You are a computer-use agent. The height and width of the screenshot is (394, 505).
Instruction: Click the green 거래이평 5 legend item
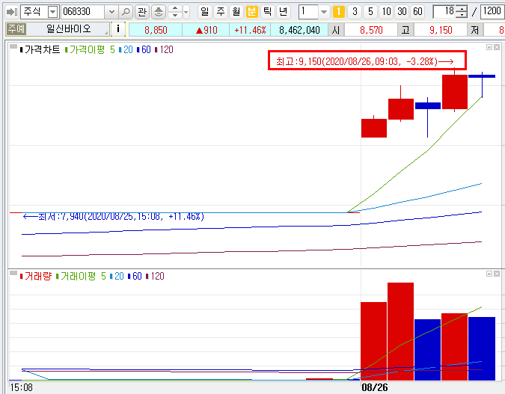[x=81, y=276]
